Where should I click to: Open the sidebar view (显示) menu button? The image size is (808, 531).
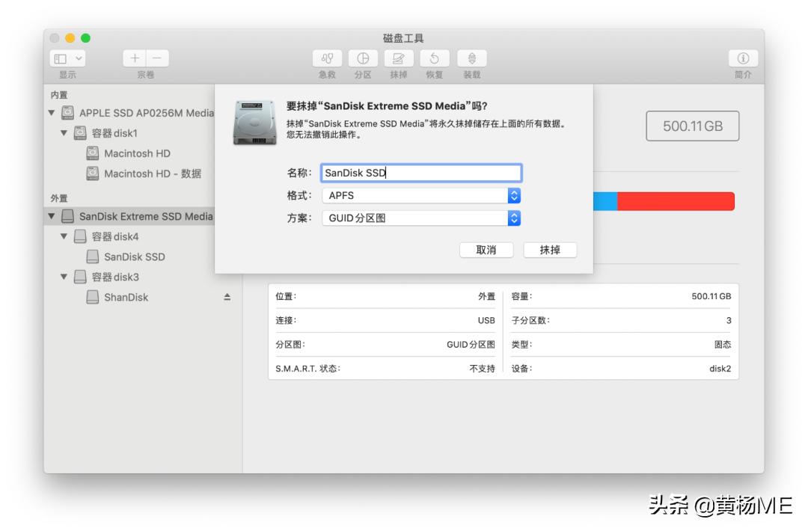67,58
